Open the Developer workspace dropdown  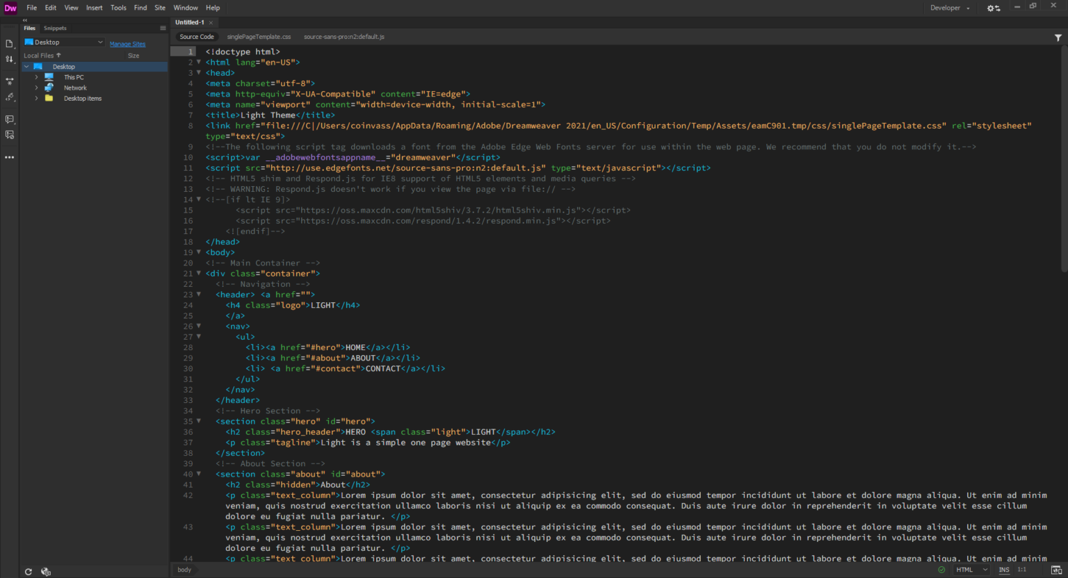point(950,8)
